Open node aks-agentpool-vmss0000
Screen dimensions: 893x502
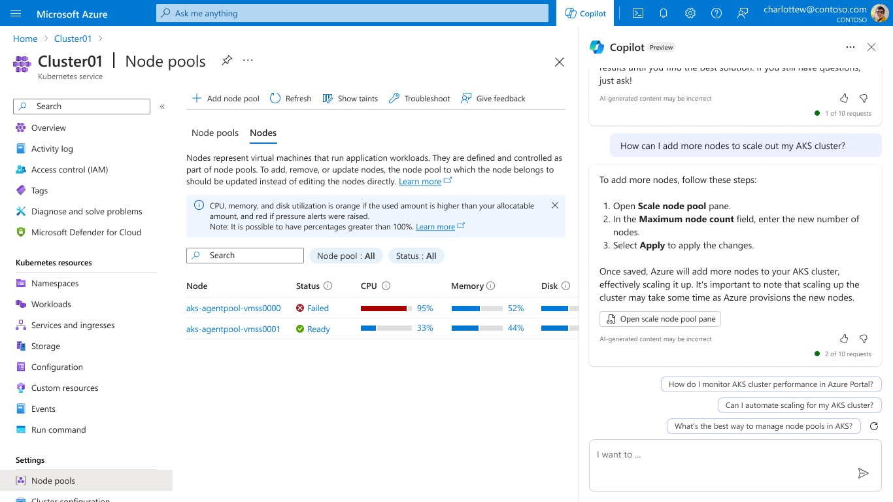point(233,308)
